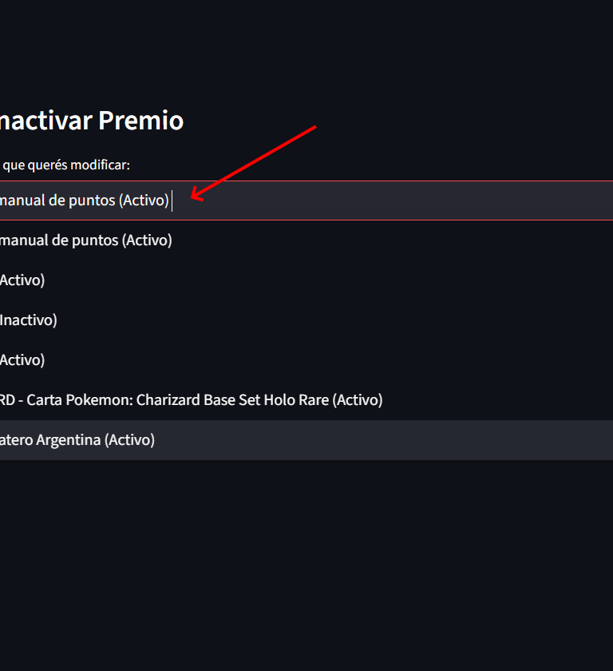Pick the only inactive prize in the list

pyautogui.click(x=29, y=320)
